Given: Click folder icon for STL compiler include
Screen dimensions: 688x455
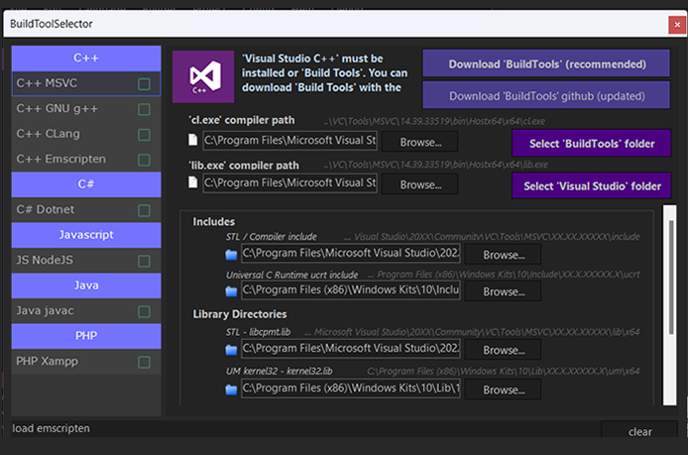Looking at the screenshot, I should click(231, 256).
